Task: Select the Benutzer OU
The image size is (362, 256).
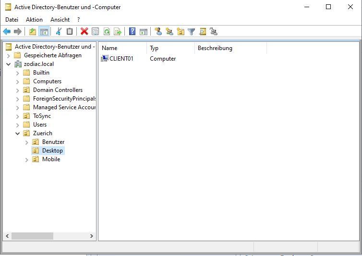Action: click(x=53, y=142)
